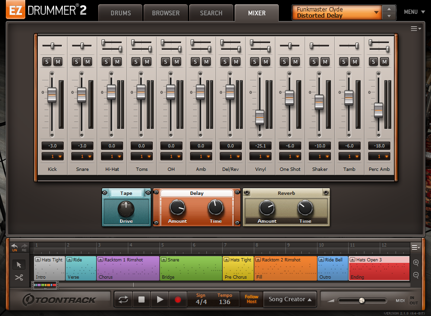The height and width of the screenshot is (316, 431).
Task: Select the Ride Bell Outro block
Action: coord(333,268)
